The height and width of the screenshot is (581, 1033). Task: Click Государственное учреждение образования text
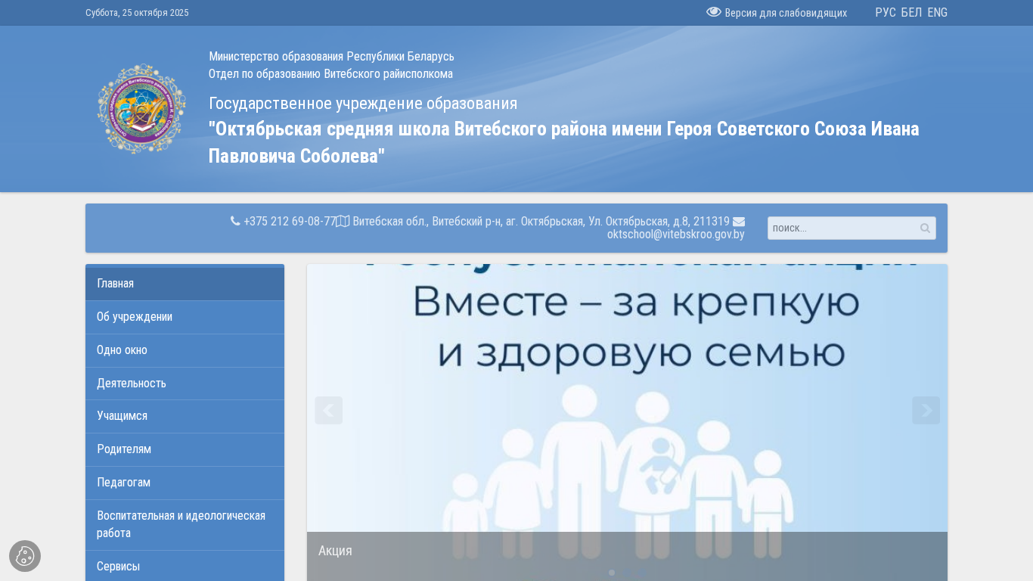(x=363, y=104)
